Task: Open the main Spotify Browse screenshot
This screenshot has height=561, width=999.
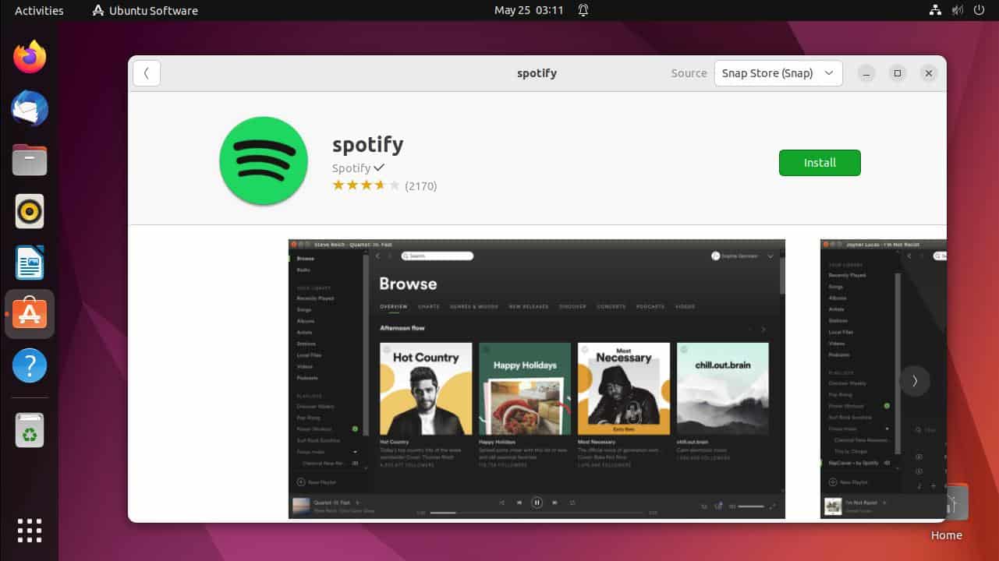Action: coord(537,379)
